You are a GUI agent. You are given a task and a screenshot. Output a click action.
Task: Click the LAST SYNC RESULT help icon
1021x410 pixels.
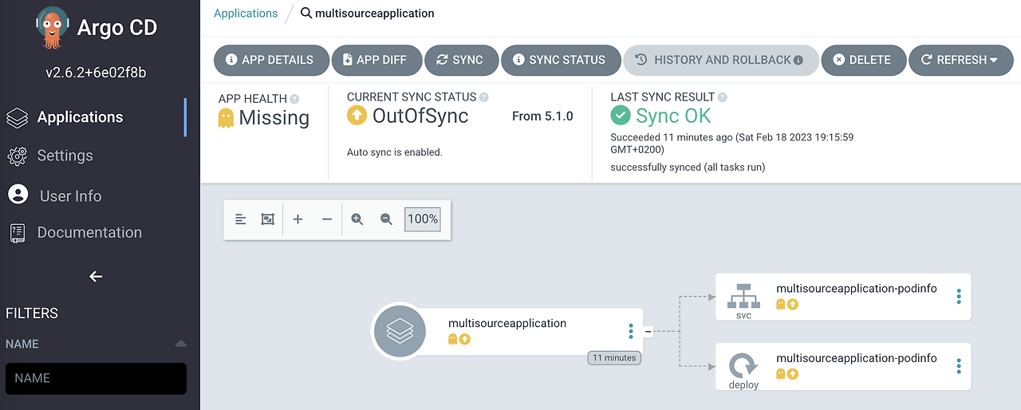tap(723, 97)
